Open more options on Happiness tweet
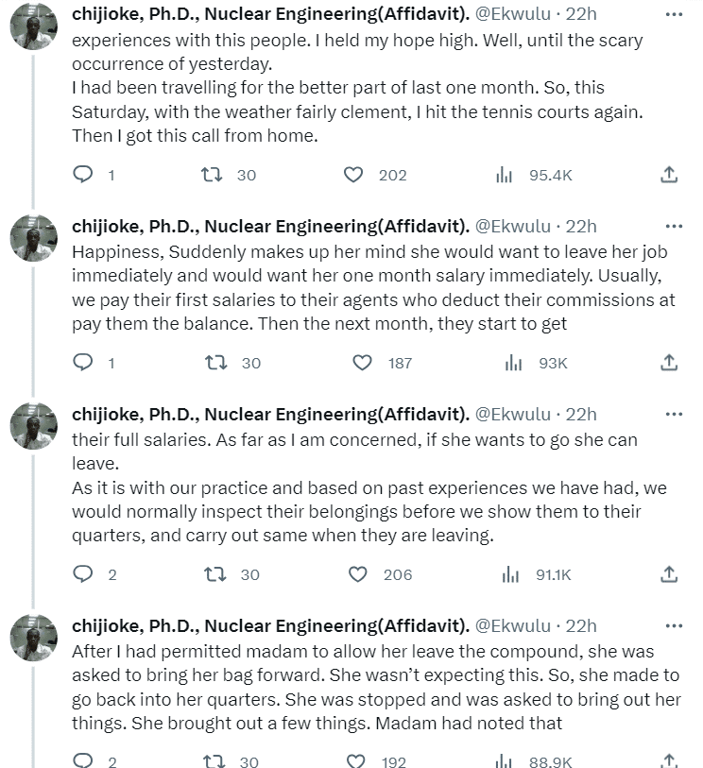The width and height of the screenshot is (703, 768). pyautogui.click(x=674, y=227)
